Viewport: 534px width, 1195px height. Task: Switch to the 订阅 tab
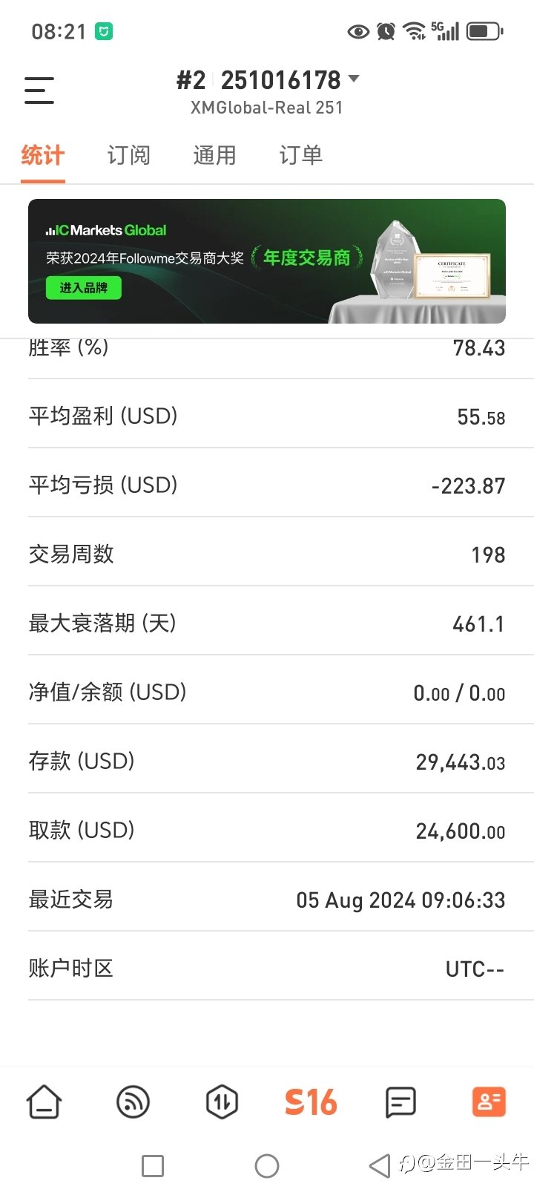point(129,155)
